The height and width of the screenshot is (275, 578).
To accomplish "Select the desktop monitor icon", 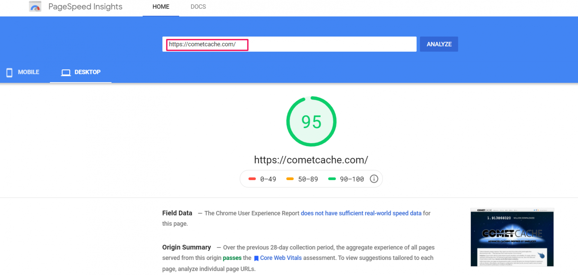I will click(x=66, y=72).
